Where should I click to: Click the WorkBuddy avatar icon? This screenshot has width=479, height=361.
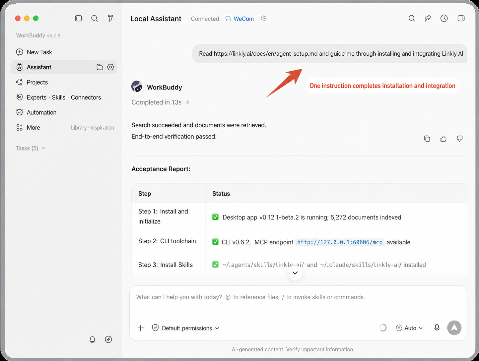pos(137,87)
